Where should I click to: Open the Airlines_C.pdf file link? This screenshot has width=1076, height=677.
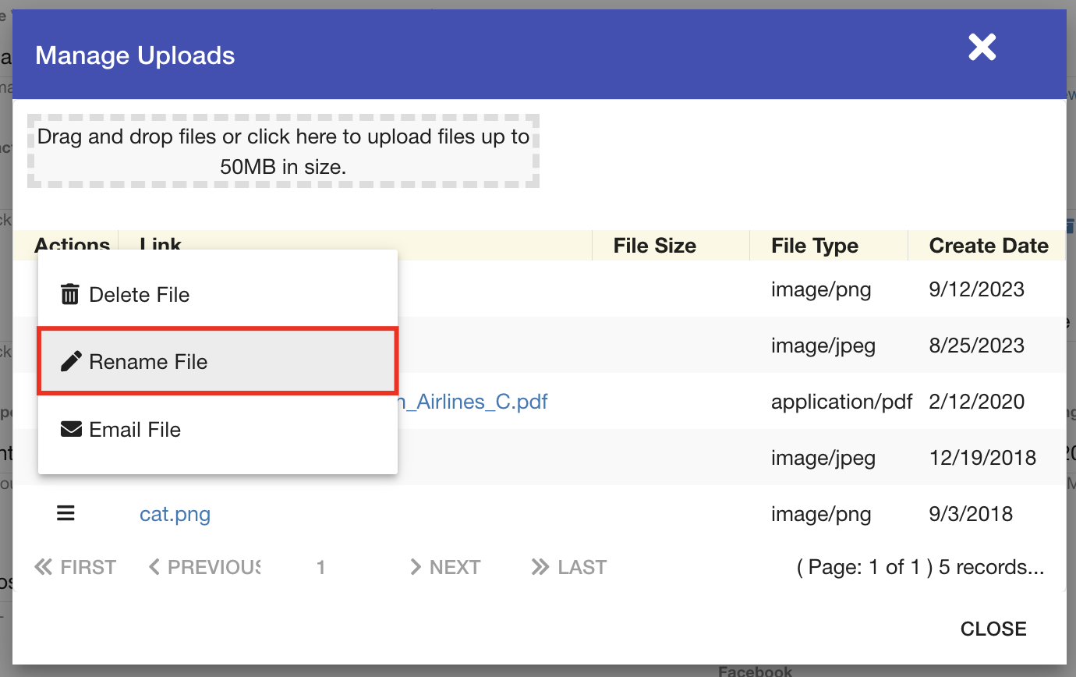tap(473, 402)
